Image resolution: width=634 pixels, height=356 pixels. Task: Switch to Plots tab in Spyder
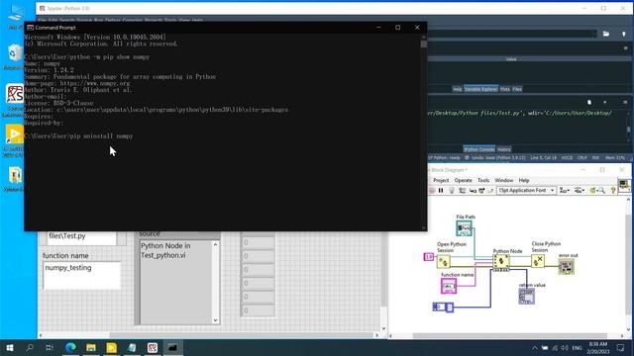[504, 89]
